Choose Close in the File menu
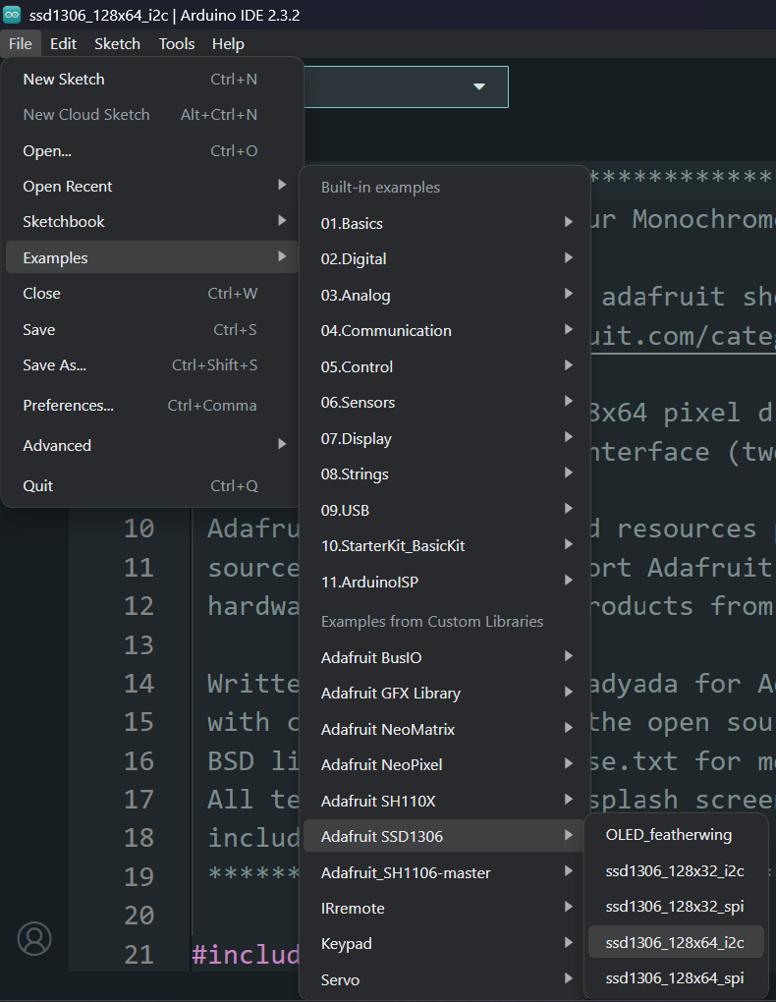 152,294
